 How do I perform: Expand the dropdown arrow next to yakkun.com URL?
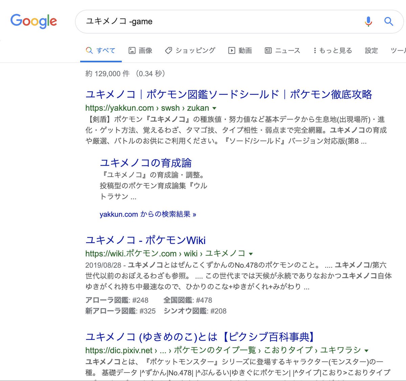pos(214,108)
